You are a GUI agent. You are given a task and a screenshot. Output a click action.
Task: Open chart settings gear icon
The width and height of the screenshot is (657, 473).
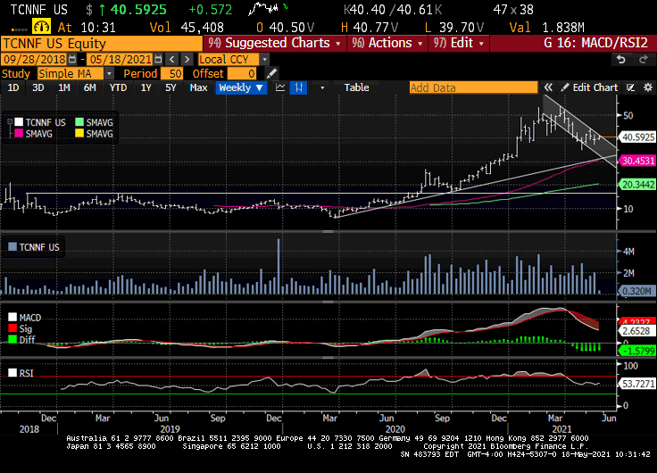(x=648, y=87)
